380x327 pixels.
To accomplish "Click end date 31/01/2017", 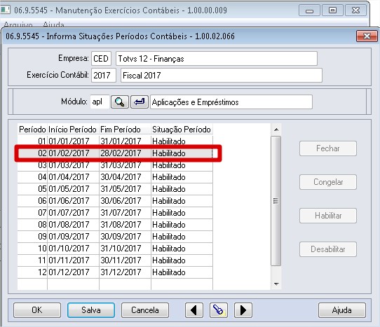I will [x=121, y=141].
